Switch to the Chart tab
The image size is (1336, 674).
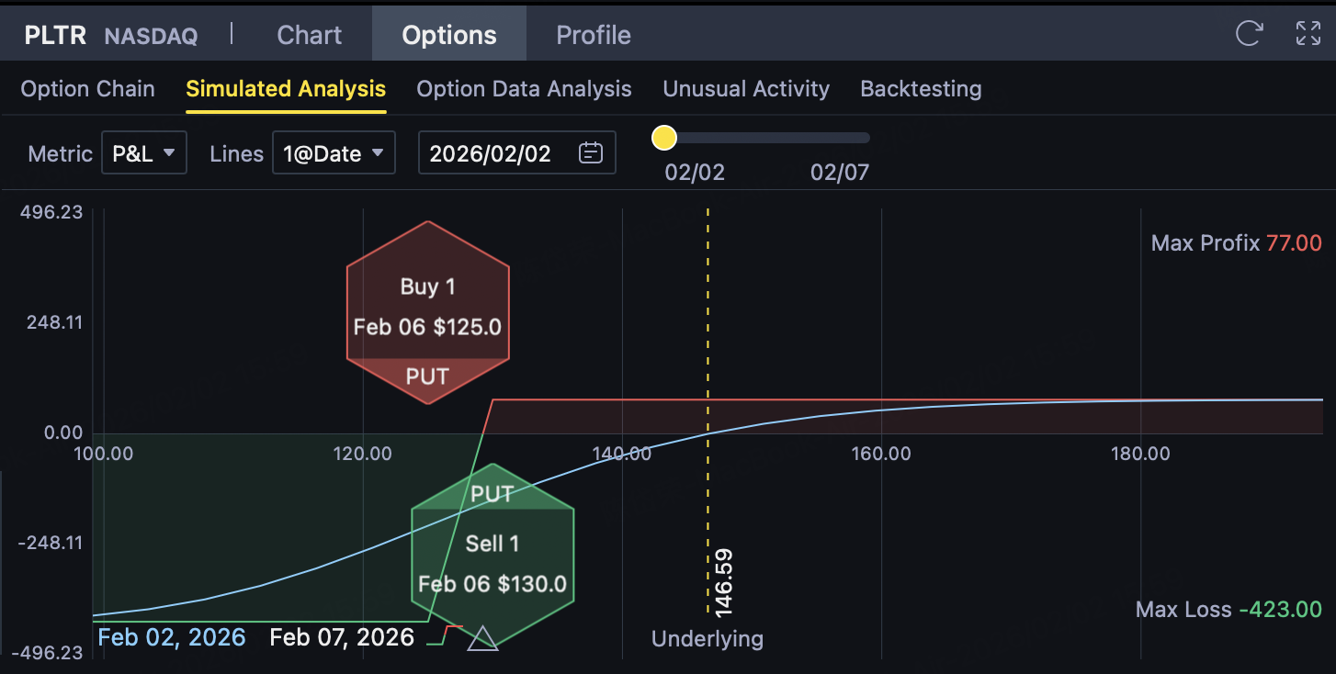coord(310,35)
